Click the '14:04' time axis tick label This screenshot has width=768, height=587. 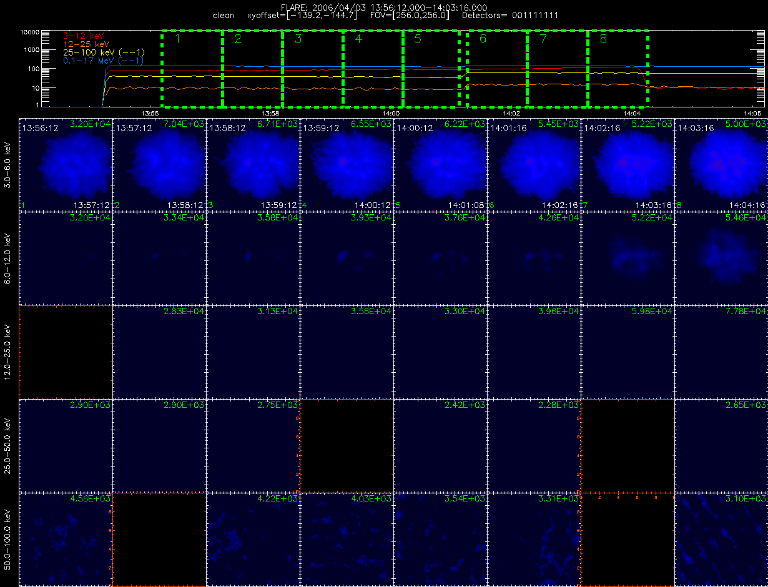[631, 113]
